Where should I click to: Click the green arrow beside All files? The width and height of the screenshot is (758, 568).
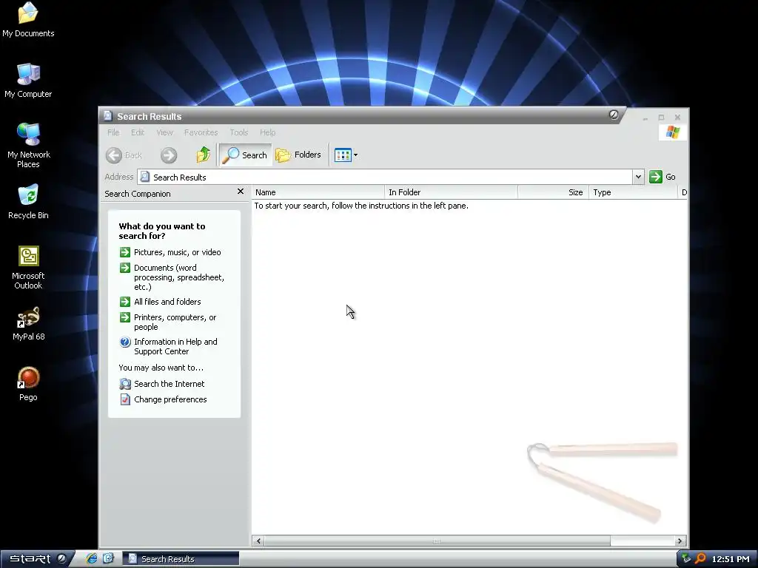[124, 302]
